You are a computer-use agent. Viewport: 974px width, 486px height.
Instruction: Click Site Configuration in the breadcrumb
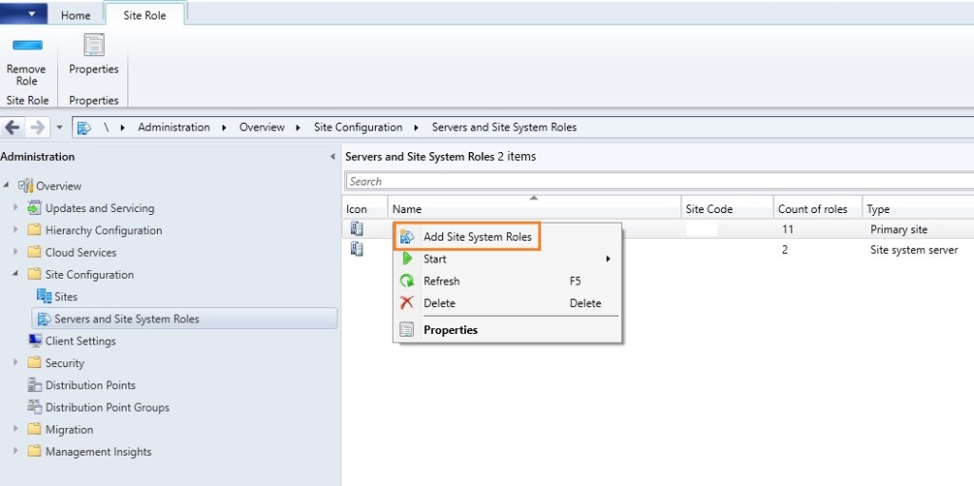(358, 127)
